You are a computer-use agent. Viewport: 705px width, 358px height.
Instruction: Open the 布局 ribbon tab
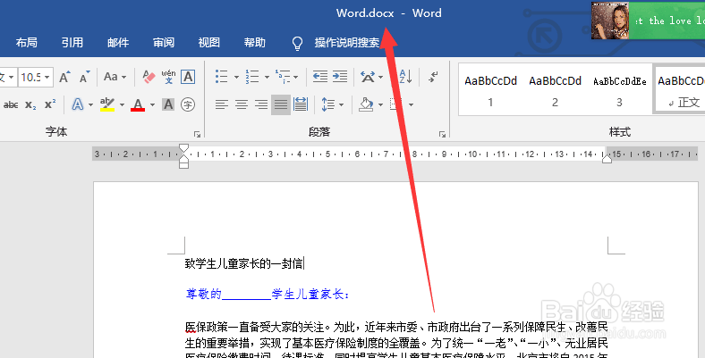tap(27, 43)
